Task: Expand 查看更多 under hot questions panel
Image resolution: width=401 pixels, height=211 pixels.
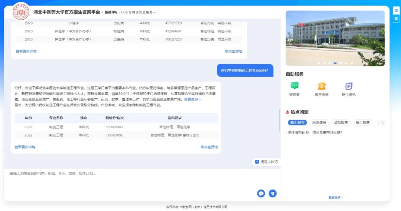Action: 335,197
